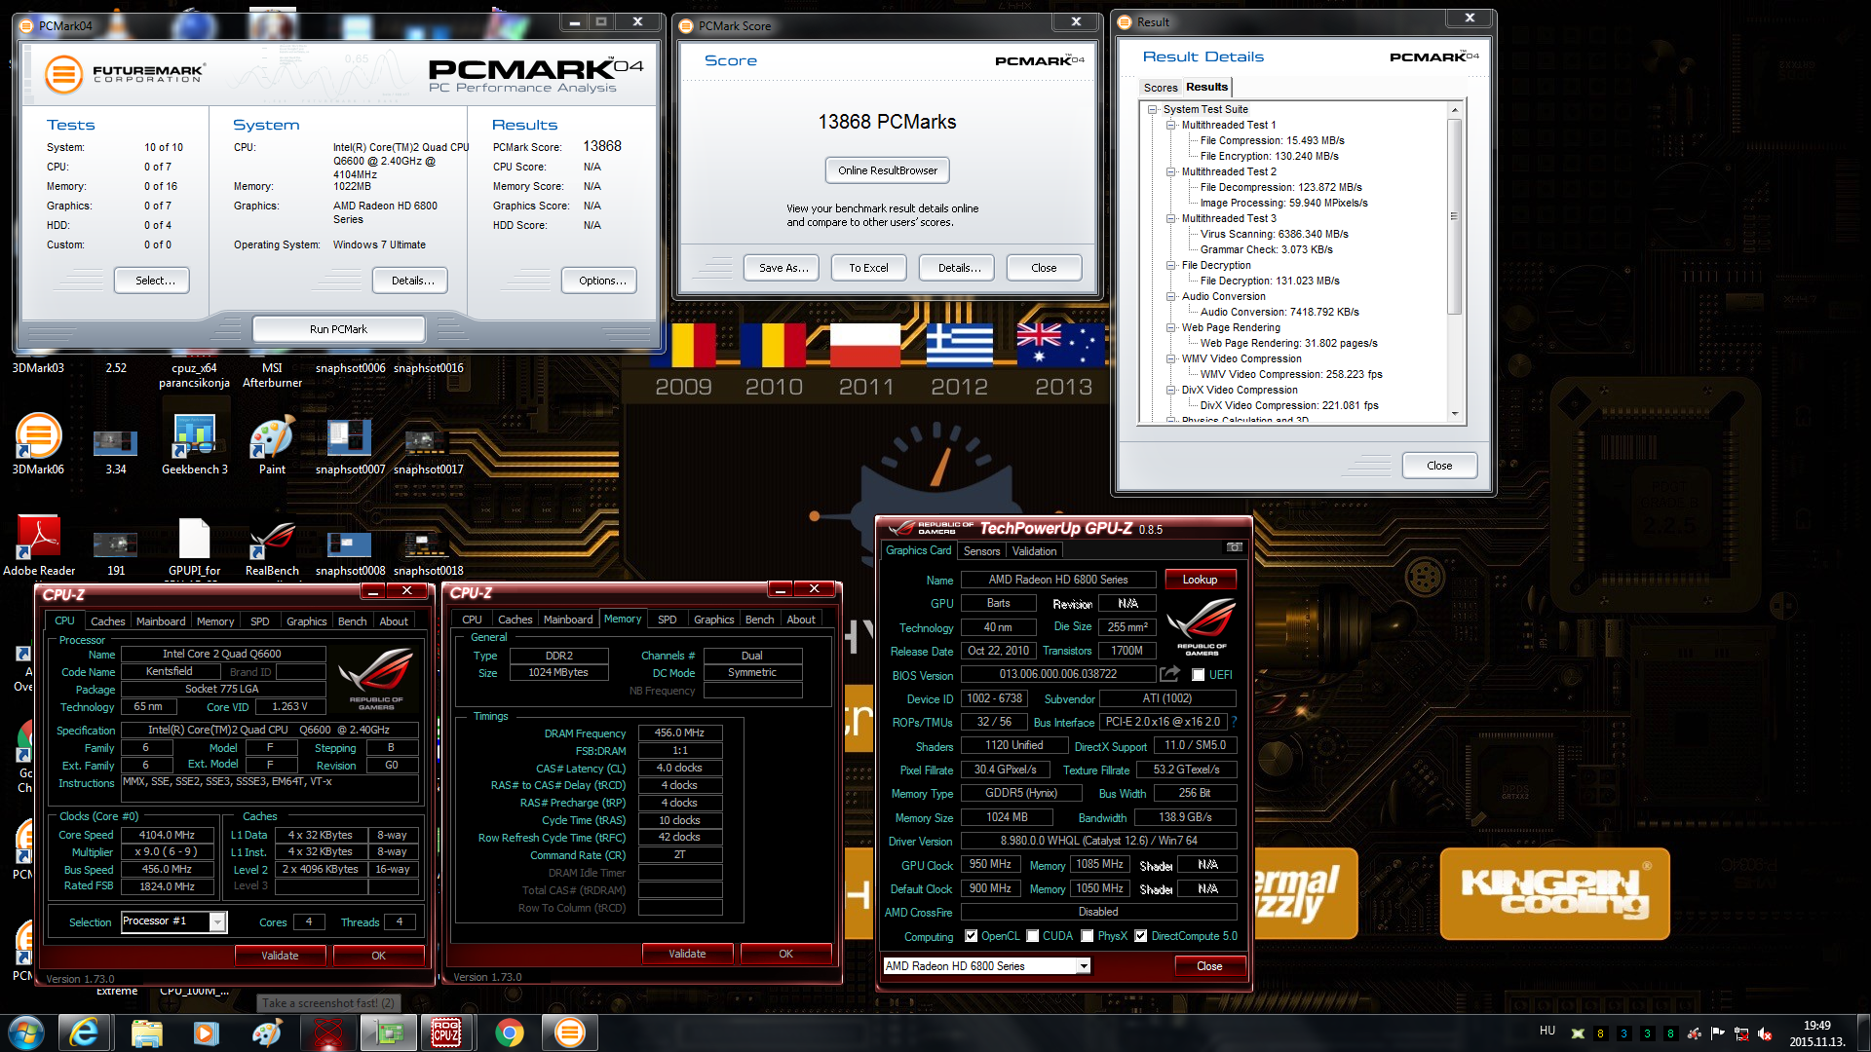Click the Result Details vertical scrollbar thumb
This screenshot has width=1871, height=1052.
1455,216
